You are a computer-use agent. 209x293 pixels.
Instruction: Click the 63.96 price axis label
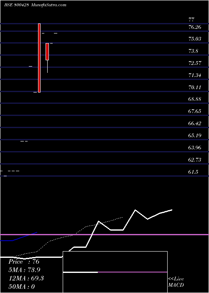tap(195, 148)
